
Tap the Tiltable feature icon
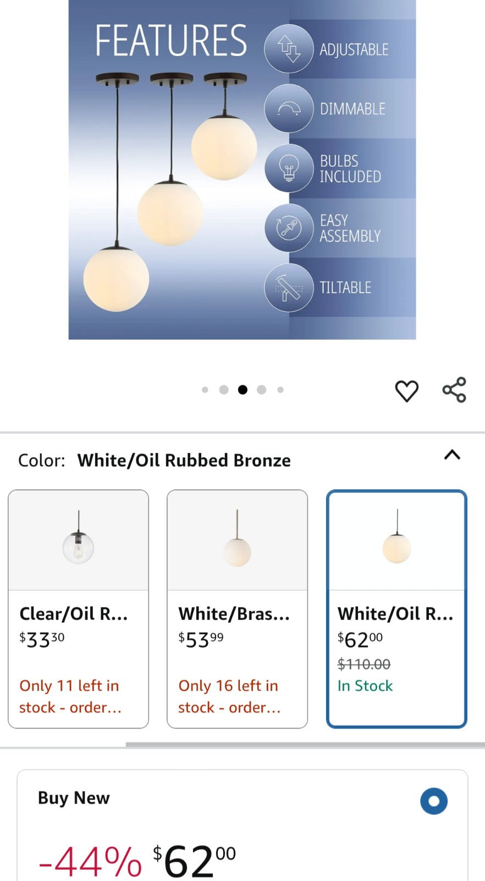(x=289, y=287)
